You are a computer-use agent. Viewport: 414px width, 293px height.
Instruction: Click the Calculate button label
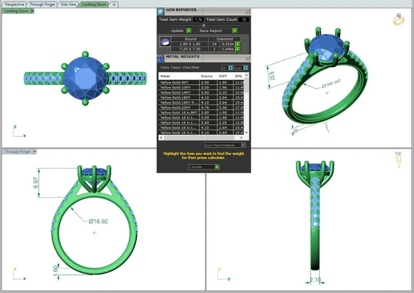(x=196, y=167)
